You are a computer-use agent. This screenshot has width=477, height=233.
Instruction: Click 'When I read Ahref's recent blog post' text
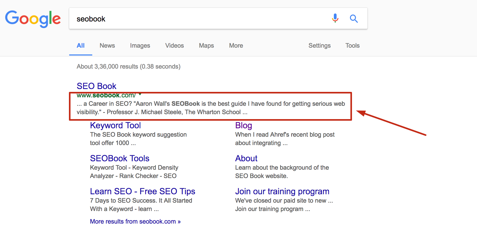coord(285,135)
